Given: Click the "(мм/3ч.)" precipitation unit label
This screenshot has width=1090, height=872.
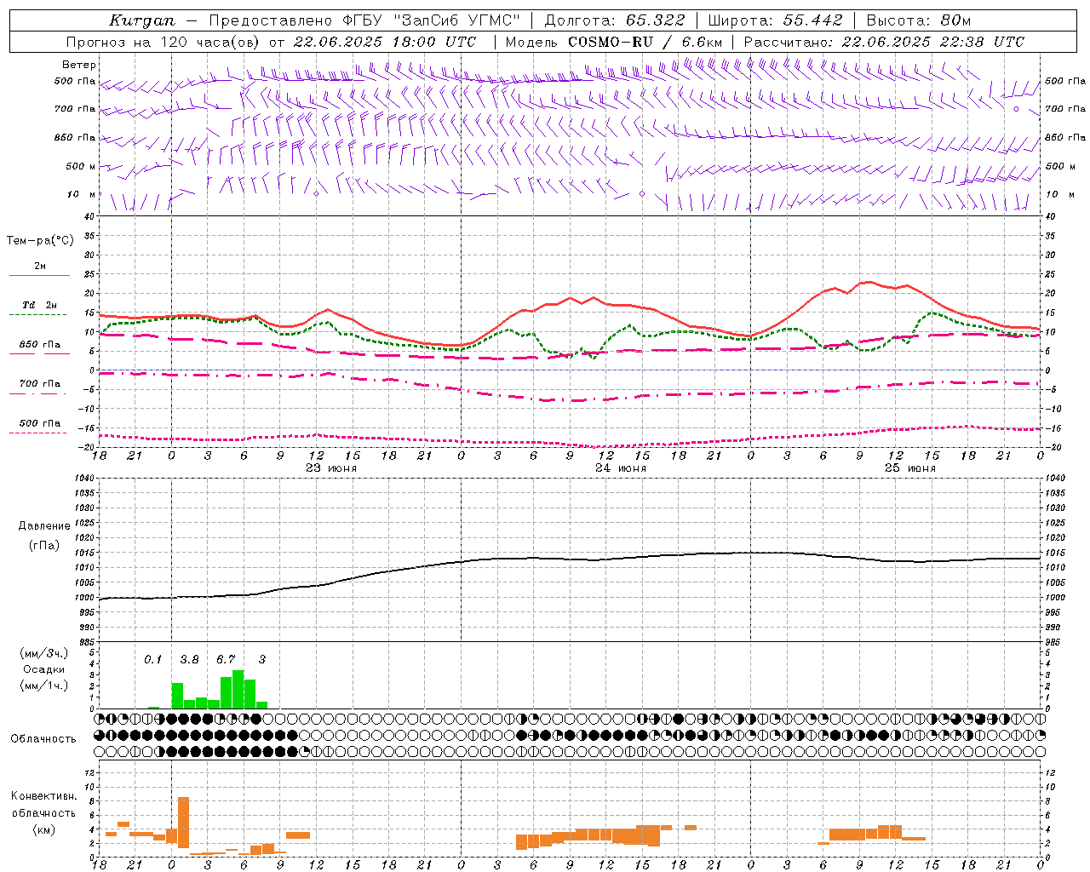Looking at the screenshot, I should [43, 653].
